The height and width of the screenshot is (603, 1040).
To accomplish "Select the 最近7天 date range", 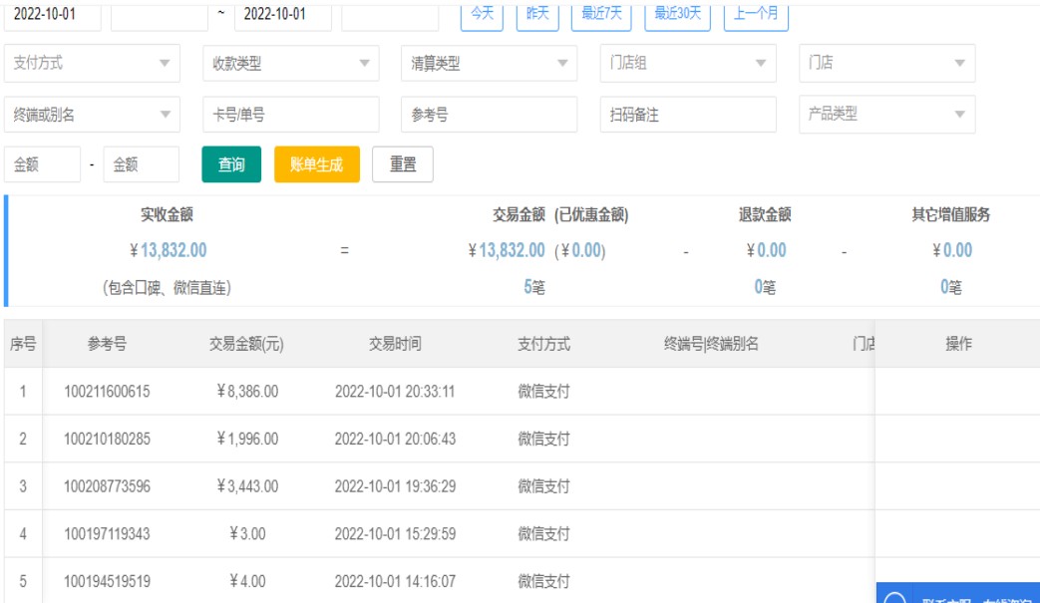I will tap(601, 14).
